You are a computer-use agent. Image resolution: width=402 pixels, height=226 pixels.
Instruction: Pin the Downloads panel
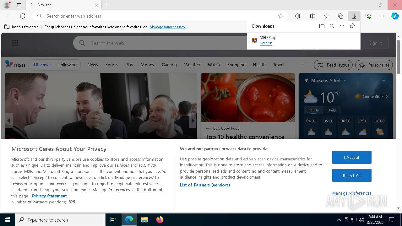tap(352, 26)
